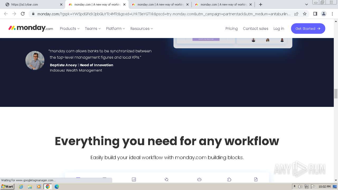Click the Contact sales link
This screenshot has width=338, height=190.
(256, 28)
